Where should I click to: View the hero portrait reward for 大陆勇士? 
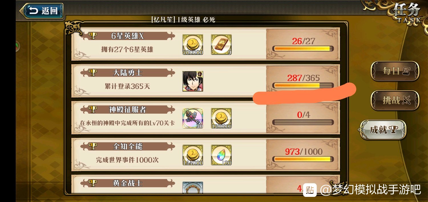pos(193,81)
